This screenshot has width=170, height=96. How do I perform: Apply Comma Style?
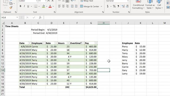[x=118, y=6]
